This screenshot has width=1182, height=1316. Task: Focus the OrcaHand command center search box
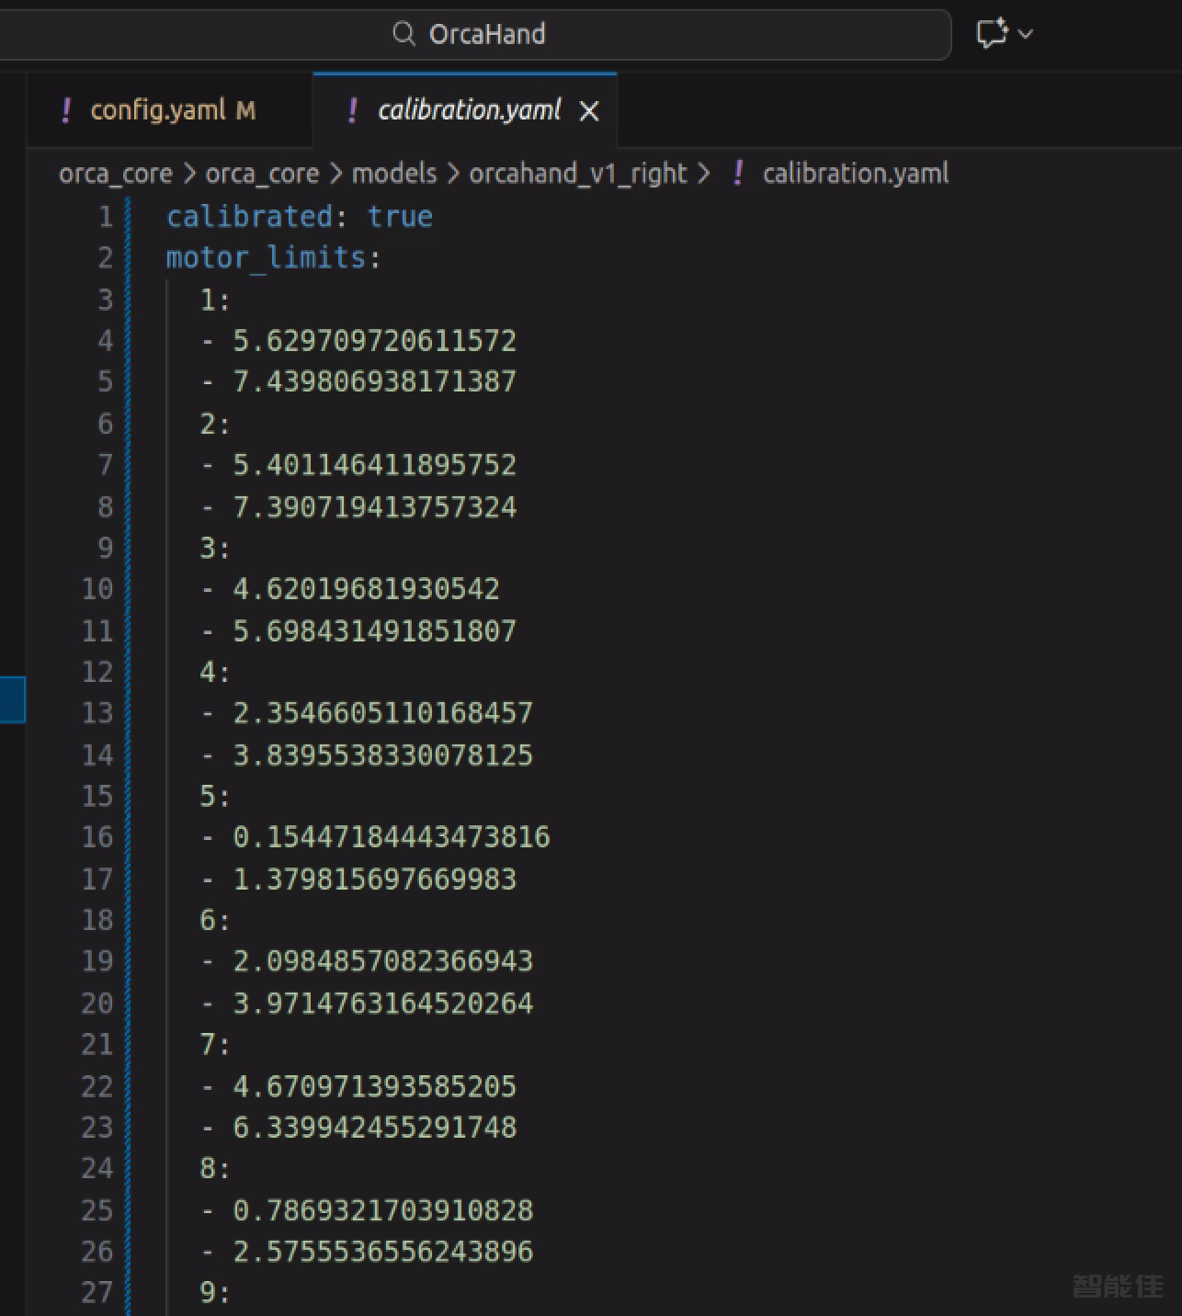pos(487,34)
